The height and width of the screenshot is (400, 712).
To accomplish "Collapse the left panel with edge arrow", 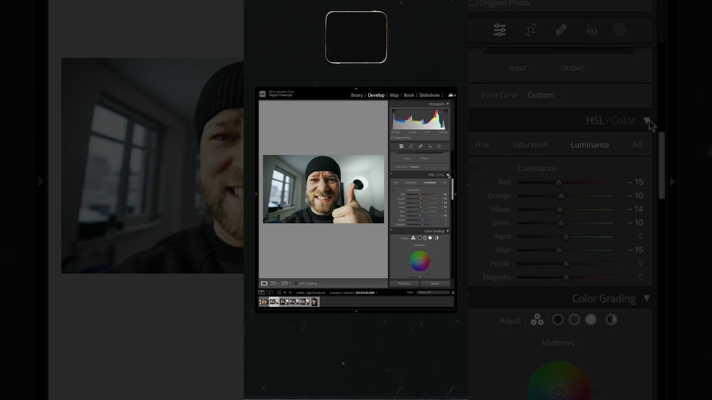I will tap(256, 194).
